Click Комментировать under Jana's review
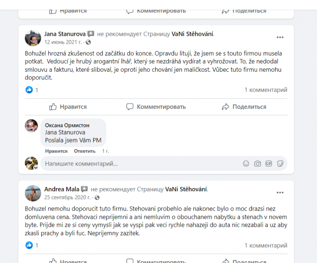The width and height of the screenshot is (317, 263). click(156, 107)
